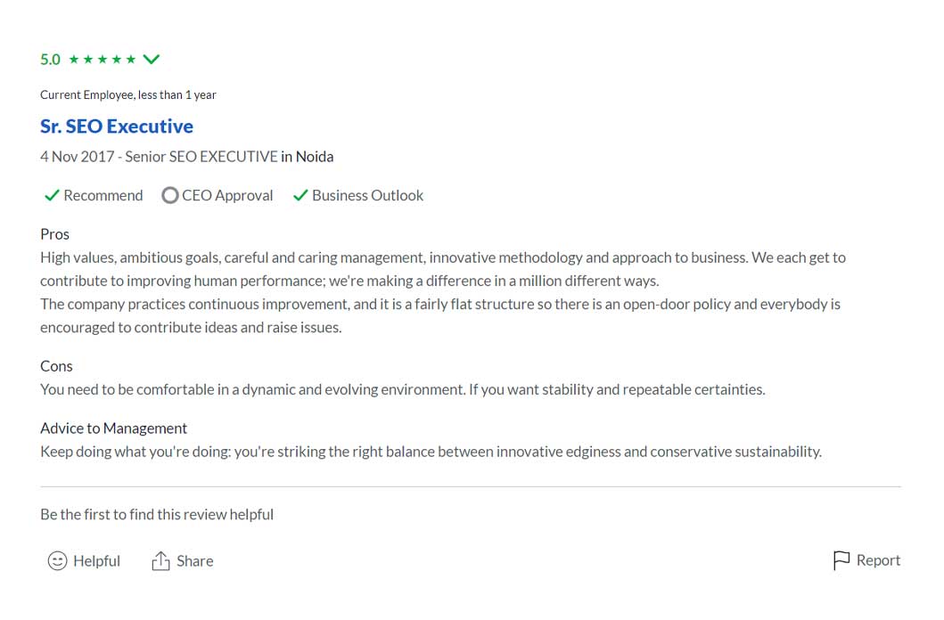Click the green checkmark beside Business Outlook
The height and width of the screenshot is (620, 944).
click(x=300, y=195)
